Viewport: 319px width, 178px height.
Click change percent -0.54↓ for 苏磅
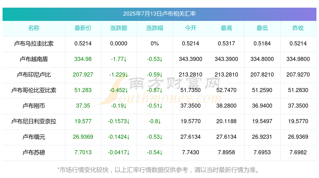(155, 152)
